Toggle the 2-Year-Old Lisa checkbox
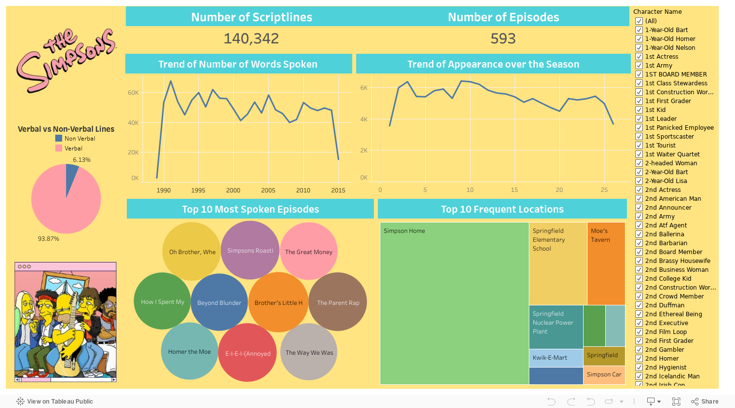Screen dimensions: 735x408 click(639, 181)
